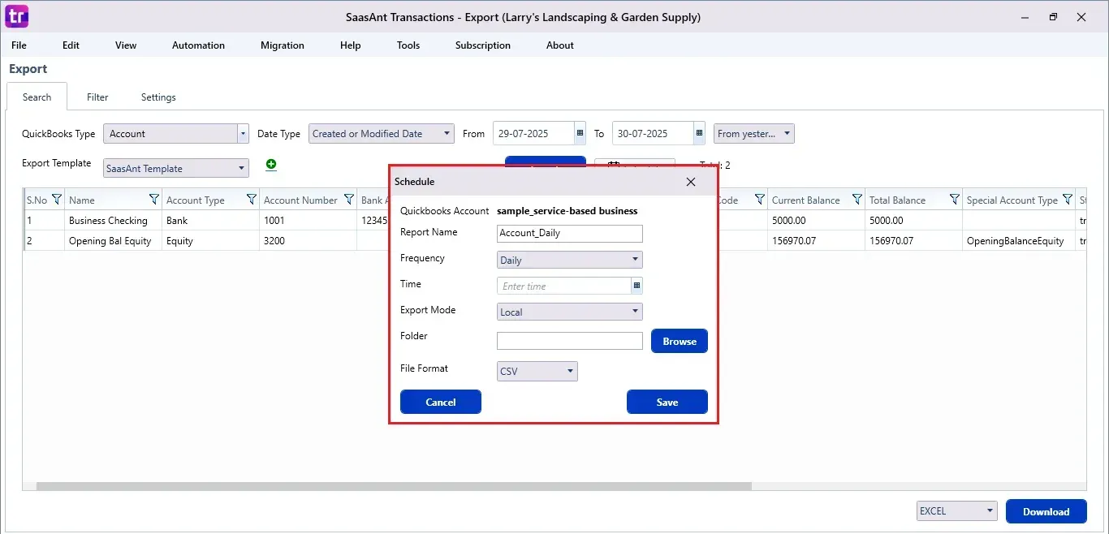This screenshot has width=1109, height=534.
Task: Open the File menu
Action: point(19,45)
